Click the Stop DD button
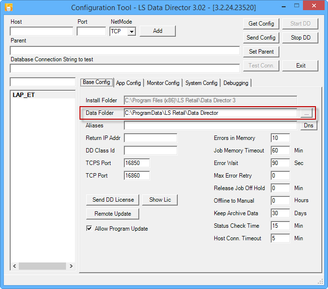Image resolution: width=328 pixels, height=289 pixels. pyautogui.click(x=301, y=38)
